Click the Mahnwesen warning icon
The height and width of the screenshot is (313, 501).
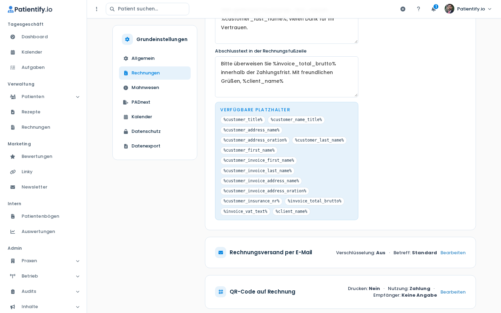pos(126,88)
